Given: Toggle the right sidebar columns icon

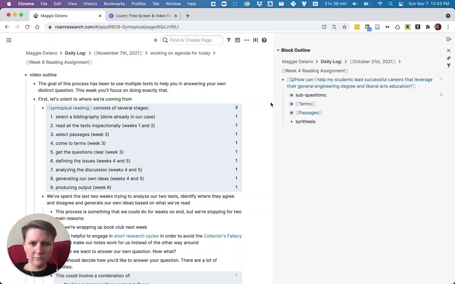Looking at the screenshot, I should pyautogui.click(x=255, y=40).
